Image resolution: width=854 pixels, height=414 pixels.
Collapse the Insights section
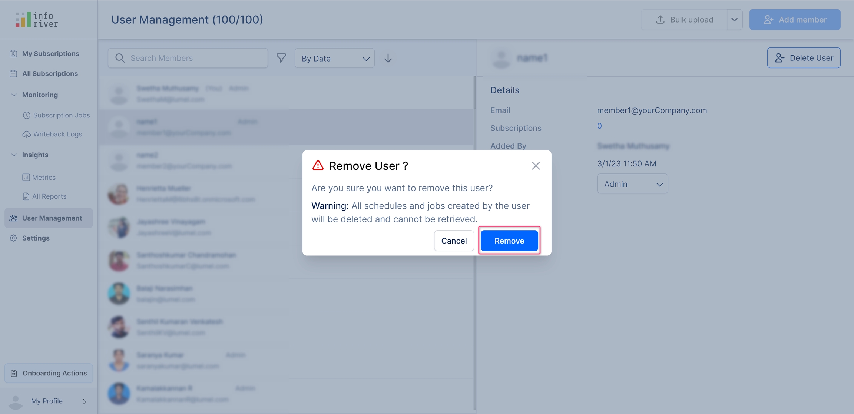pos(14,155)
